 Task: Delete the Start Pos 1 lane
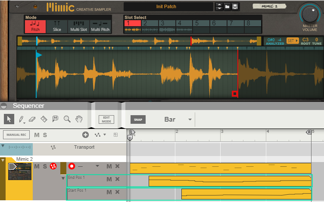click(x=117, y=192)
